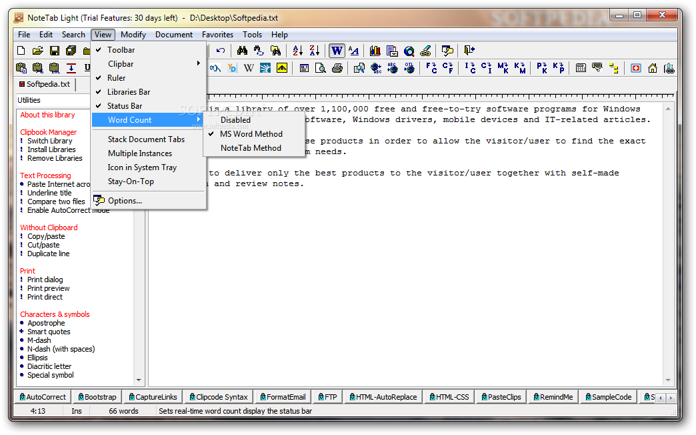Open the Word Count submenu
696x435 pixels.
[x=149, y=120]
